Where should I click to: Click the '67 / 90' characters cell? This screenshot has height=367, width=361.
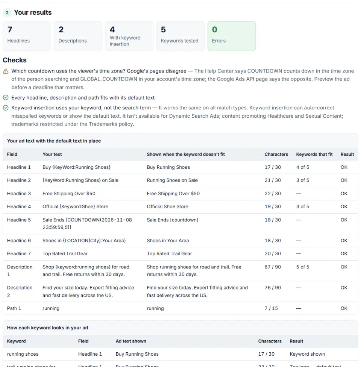pos(273,267)
